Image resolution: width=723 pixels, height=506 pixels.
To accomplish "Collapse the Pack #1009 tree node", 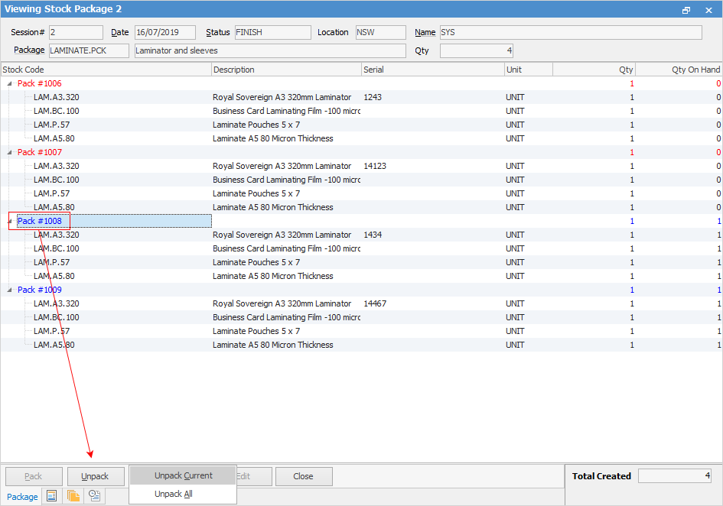I will [x=10, y=290].
